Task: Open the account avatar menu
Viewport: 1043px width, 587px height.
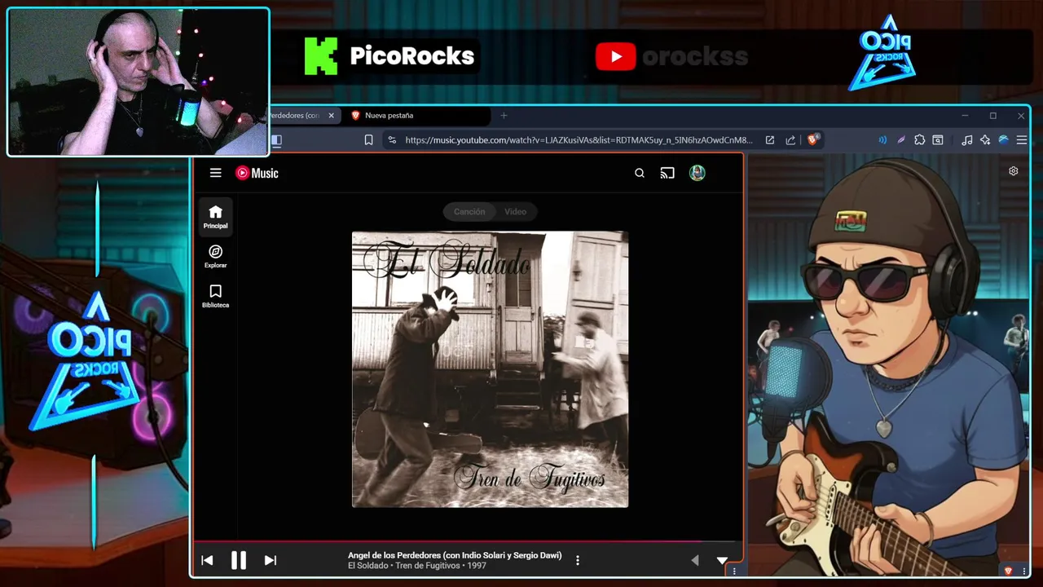Action: click(x=697, y=173)
